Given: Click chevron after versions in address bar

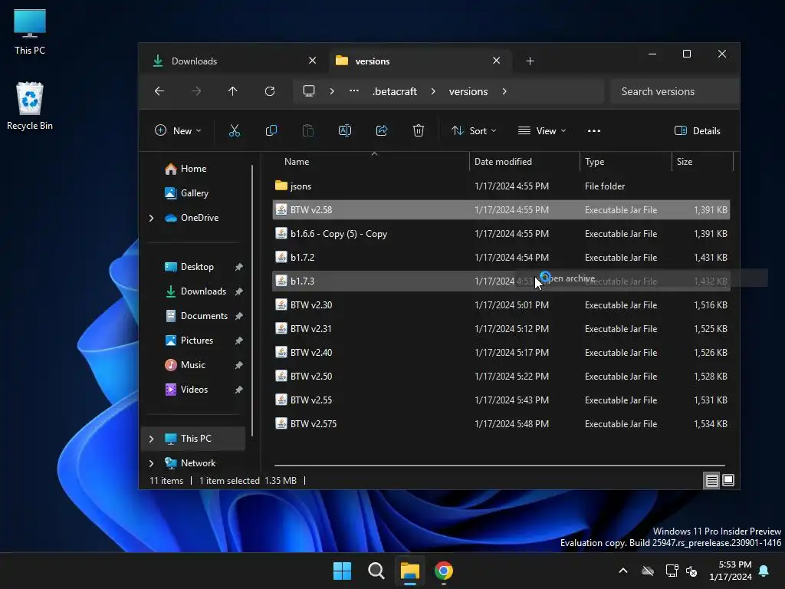Looking at the screenshot, I should (504, 91).
